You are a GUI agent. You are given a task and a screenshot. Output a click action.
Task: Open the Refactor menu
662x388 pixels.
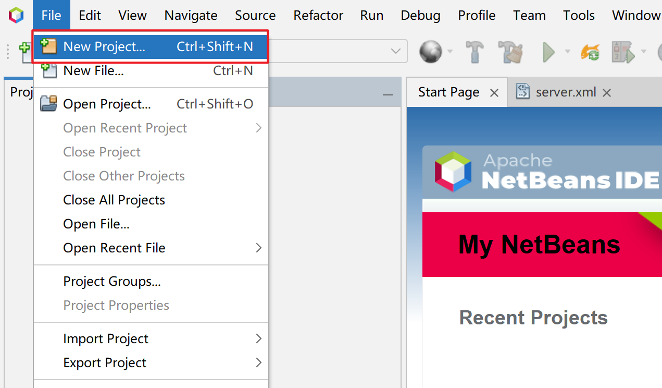318,15
